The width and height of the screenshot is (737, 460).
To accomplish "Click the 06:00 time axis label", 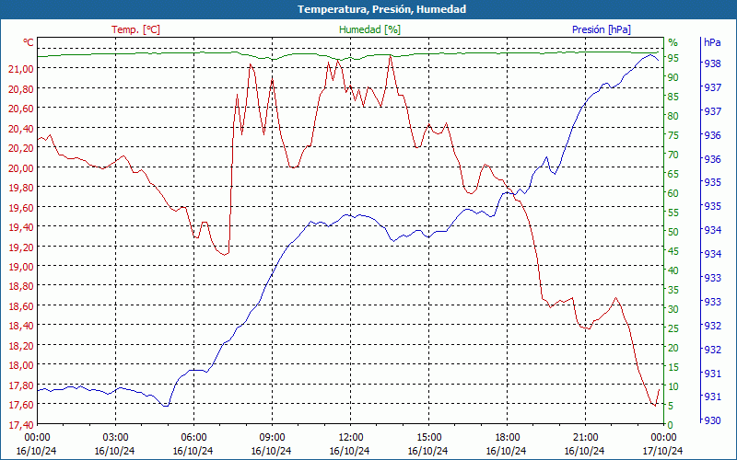I will point(193,438).
